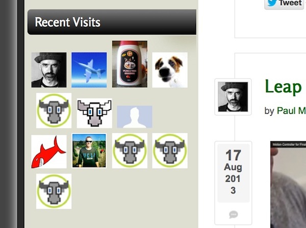Click the Tweet button

click(x=284, y=4)
